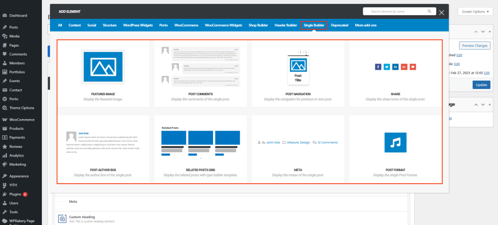Expand the Screen Options dropdown
The height and width of the screenshot is (225, 498).
[x=475, y=12]
